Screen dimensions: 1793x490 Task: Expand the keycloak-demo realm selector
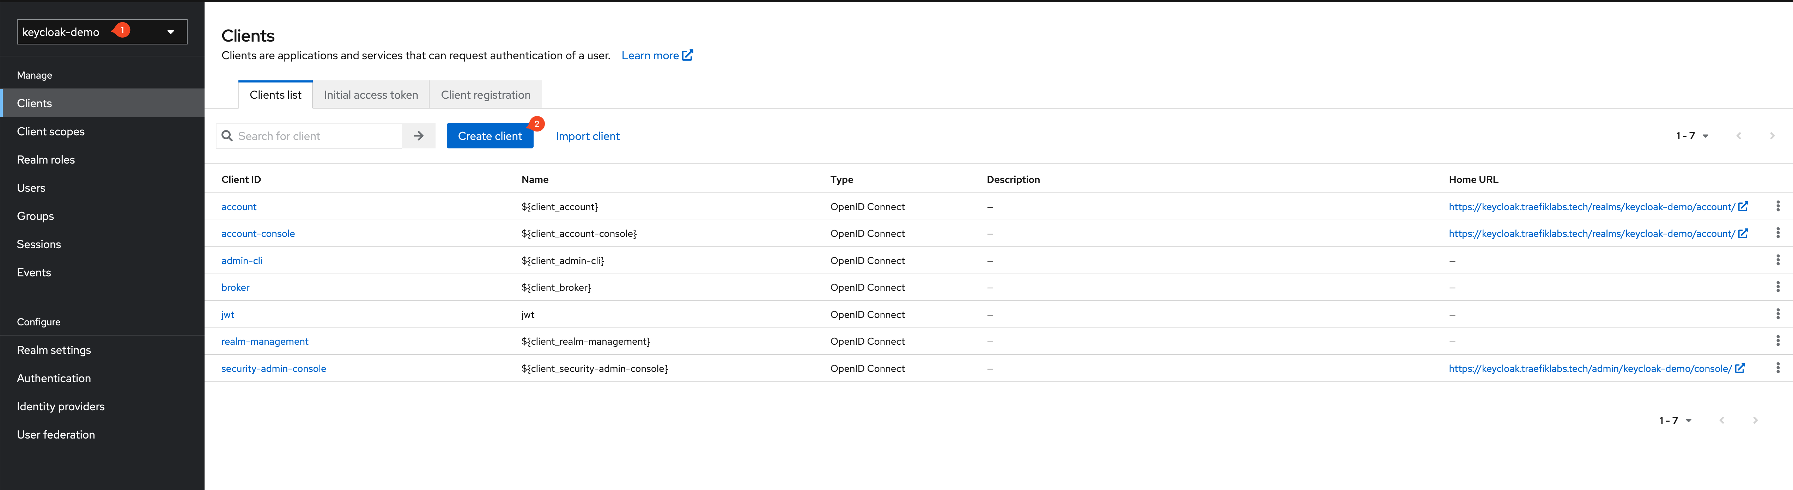[x=102, y=32]
